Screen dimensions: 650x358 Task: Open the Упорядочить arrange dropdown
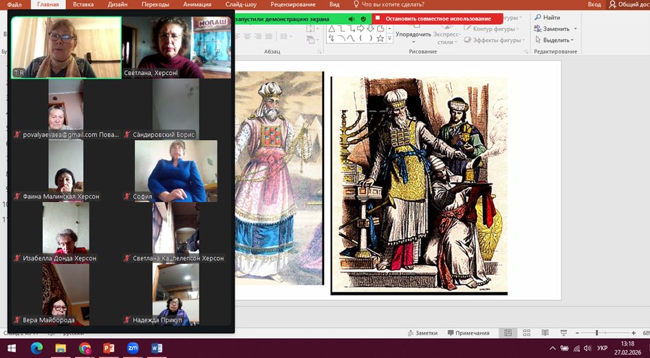413,34
